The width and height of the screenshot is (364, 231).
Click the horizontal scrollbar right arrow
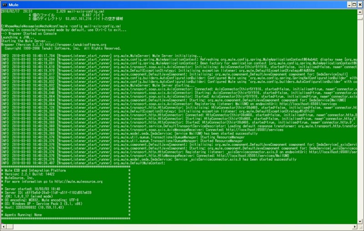[355, 226]
